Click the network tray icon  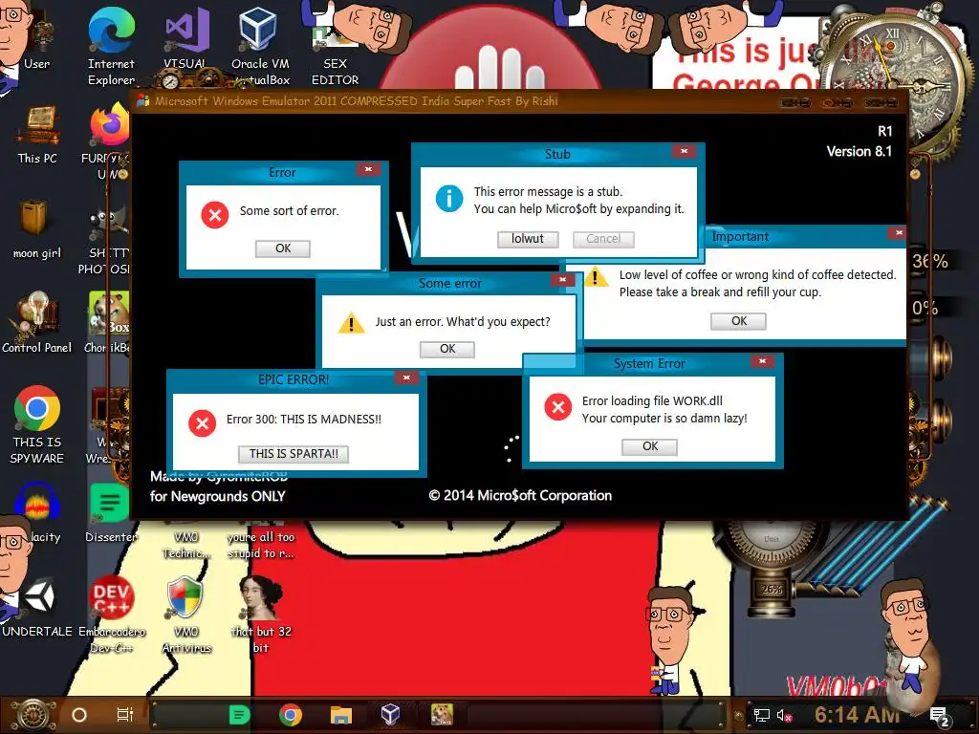[762, 715]
